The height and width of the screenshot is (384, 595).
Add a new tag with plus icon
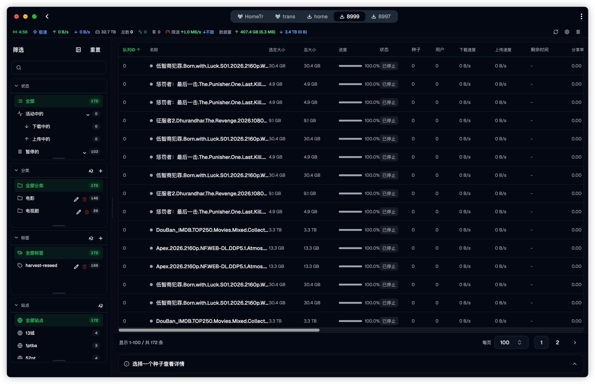pyautogui.click(x=100, y=238)
